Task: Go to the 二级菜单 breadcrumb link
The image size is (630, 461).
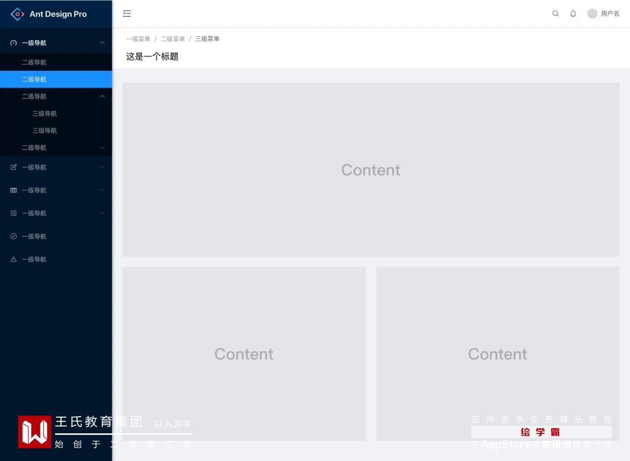Action: [173, 39]
